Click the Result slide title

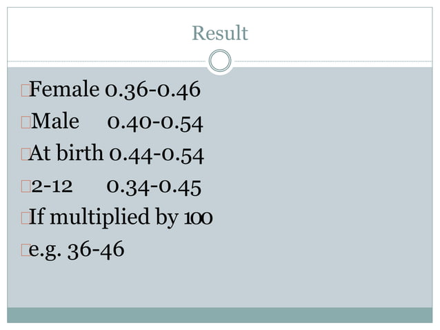(220, 33)
